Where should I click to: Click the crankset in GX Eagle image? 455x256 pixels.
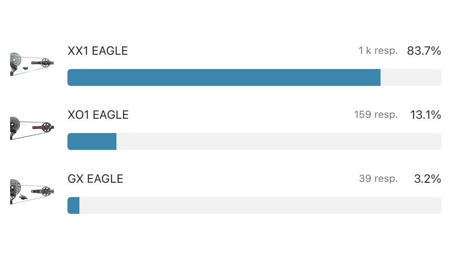point(45,190)
